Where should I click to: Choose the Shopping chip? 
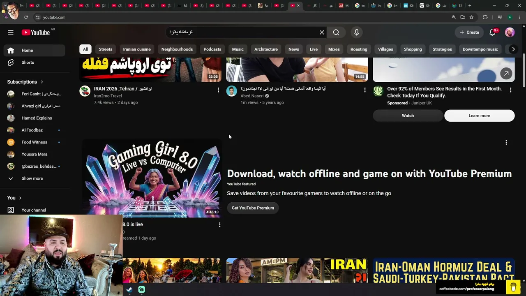point(413,49)
